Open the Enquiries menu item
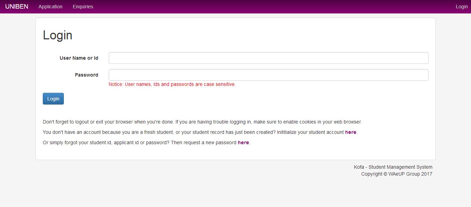This screenshot has height=207, width=471. [83, 7]
